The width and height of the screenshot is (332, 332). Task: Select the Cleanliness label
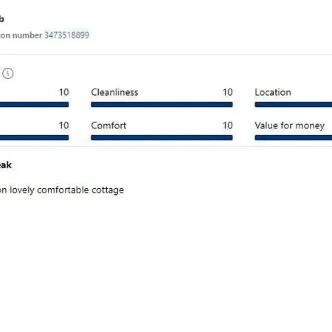[x=114, y=92]
